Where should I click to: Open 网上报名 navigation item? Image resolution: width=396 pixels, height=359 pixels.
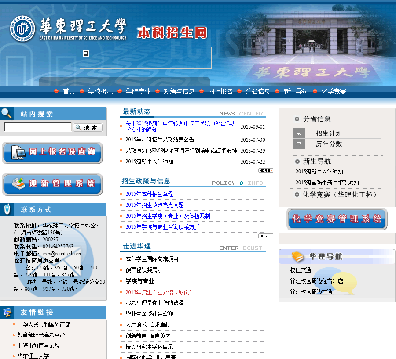pos(220,91)
